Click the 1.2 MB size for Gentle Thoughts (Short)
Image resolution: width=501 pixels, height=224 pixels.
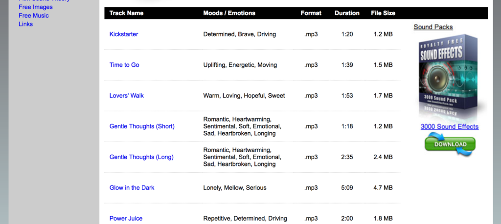coord(383,126)
